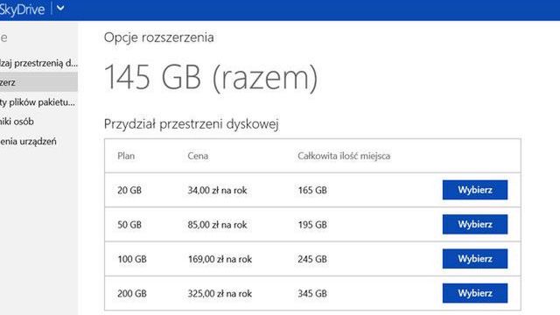
Task: Open the sidebar item ending in 'osób'
Action: coord(17,122)
